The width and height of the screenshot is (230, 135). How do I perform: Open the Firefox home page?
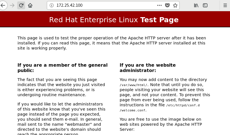point(30,5)
